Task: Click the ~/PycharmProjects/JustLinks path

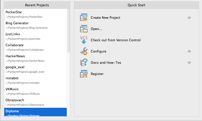Action: pyautogui.click(x=23, y=39)
